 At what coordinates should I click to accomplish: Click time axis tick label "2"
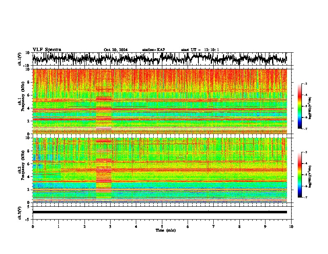point(84,227)
